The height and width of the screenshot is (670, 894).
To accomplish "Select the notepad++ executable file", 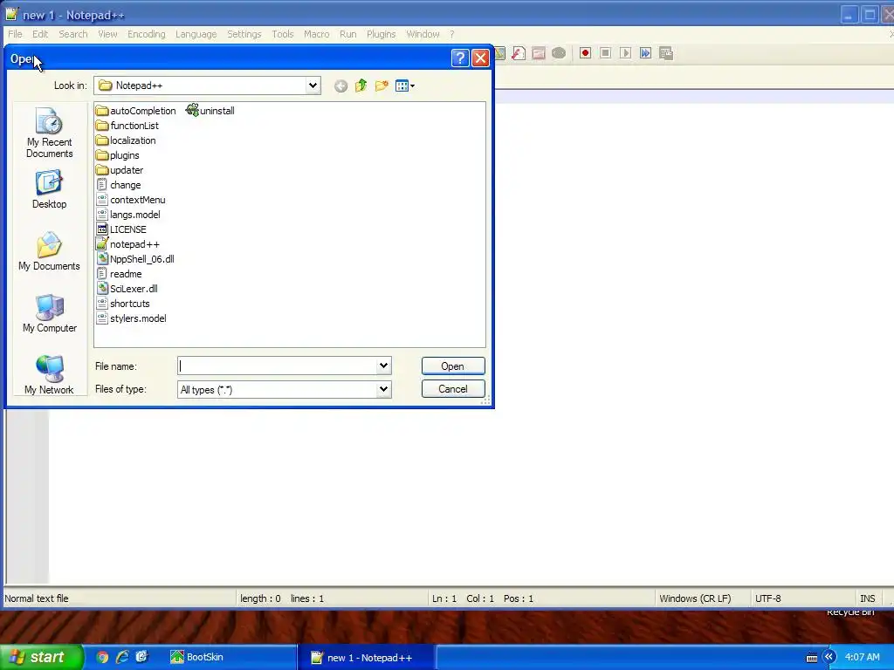I will [x=127, y=244].
